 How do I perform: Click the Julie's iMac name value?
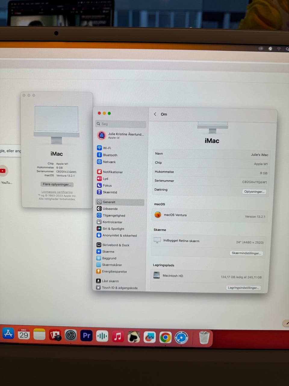coord(259,155)
